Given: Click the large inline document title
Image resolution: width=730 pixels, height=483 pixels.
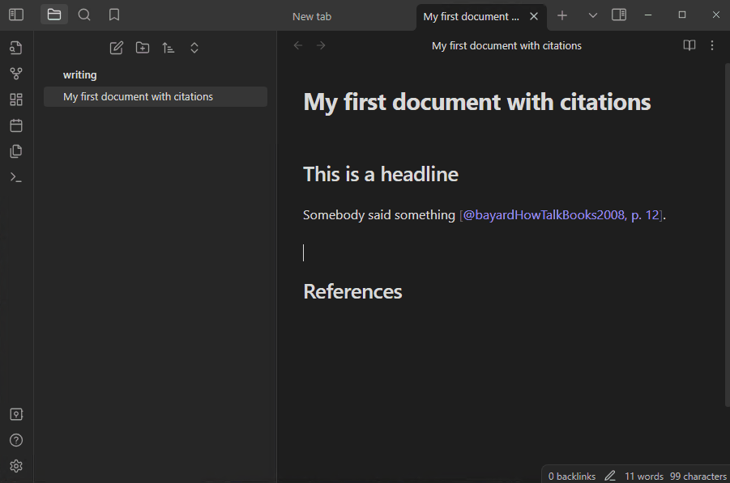Looking at the screenshot, I should pos(476,102).
